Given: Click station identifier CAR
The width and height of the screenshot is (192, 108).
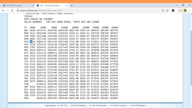Looking at the screenshot, I should click(26, 36).
